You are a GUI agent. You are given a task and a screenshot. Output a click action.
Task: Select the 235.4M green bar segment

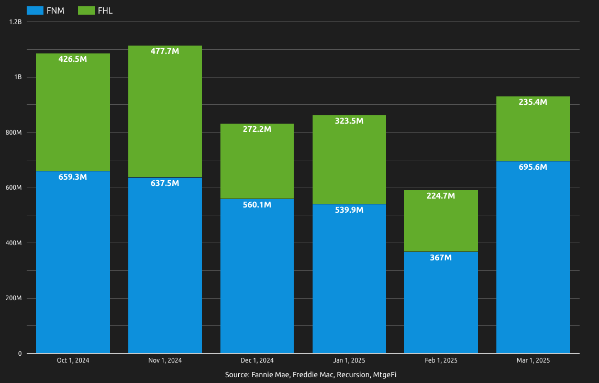pos(534,128)
